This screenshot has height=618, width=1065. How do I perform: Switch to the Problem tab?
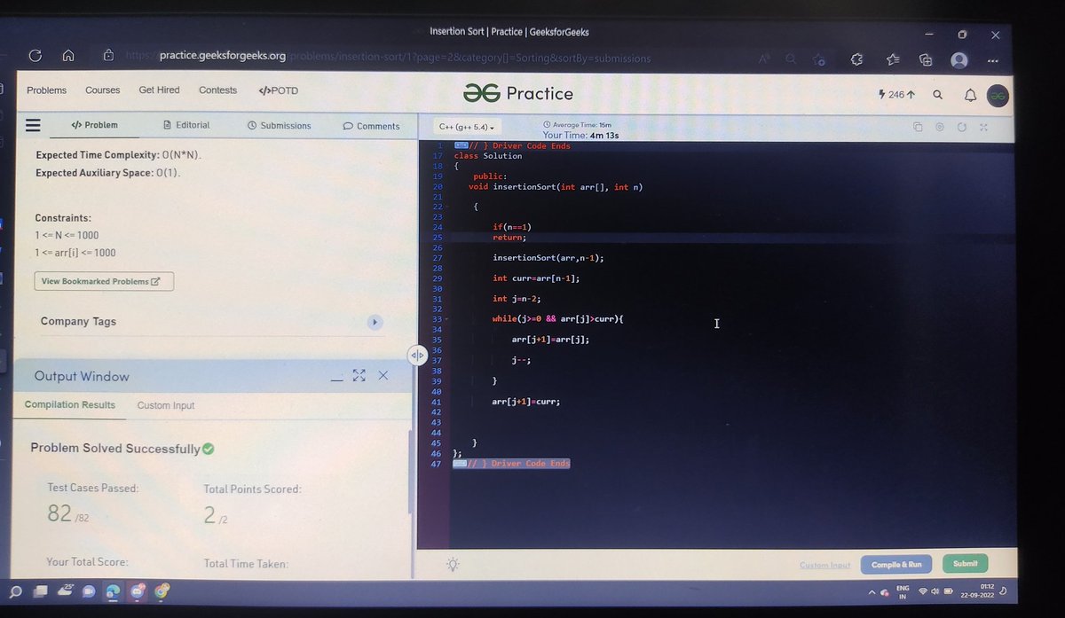coord(94,125)
